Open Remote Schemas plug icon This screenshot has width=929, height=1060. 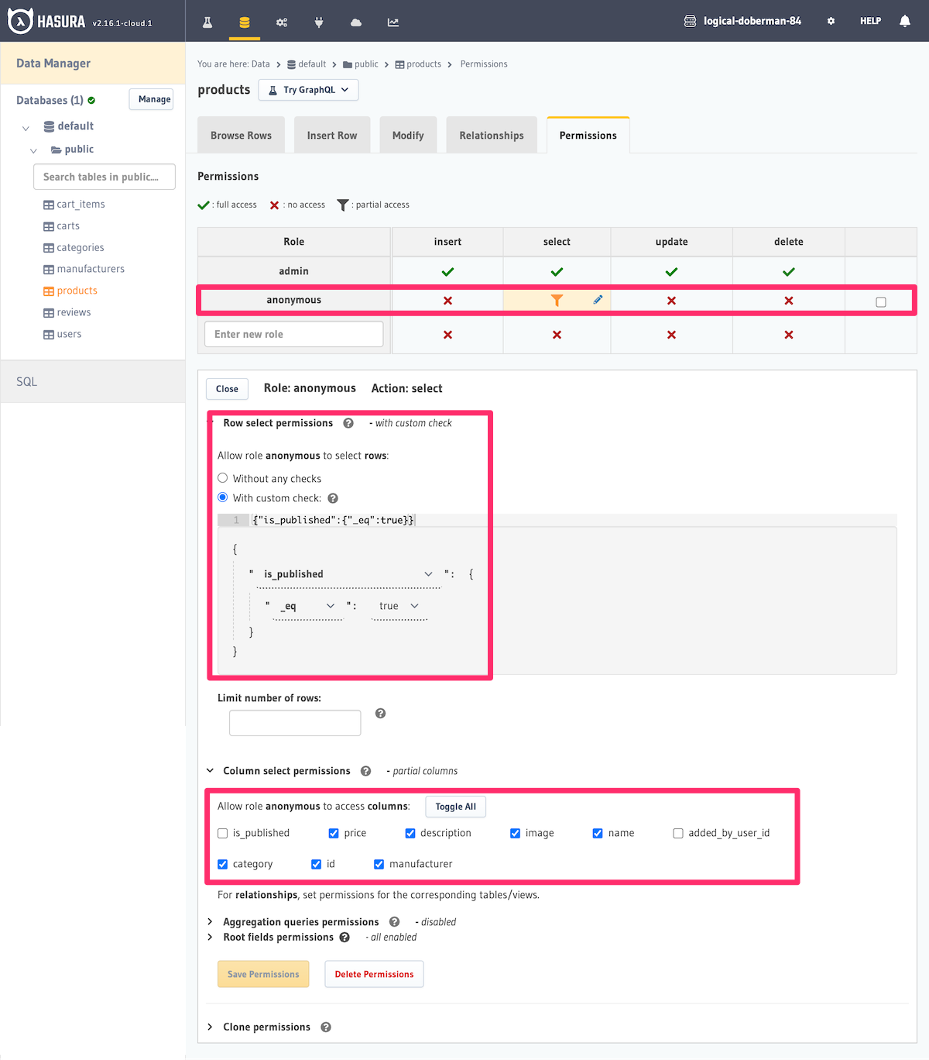click(x=319, y=22)
